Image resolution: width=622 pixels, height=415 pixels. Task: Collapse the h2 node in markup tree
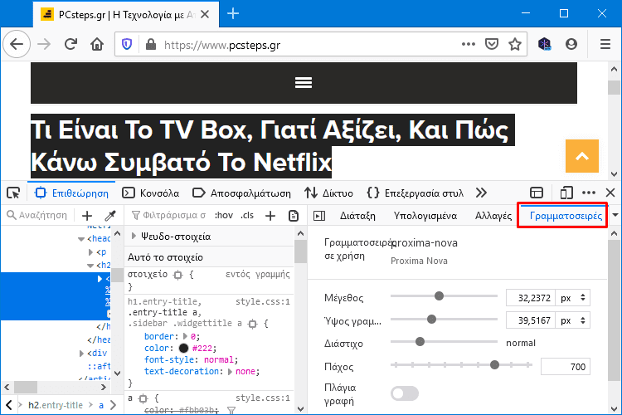[90, 266]
